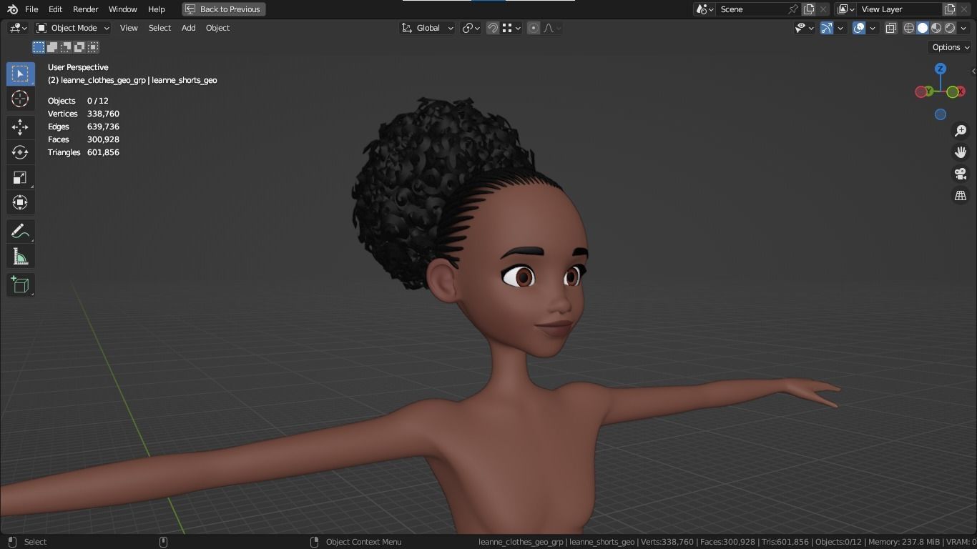Toggle the camera view icon
The width and height of the screenshot is (977, 549).
coord(961,174)
